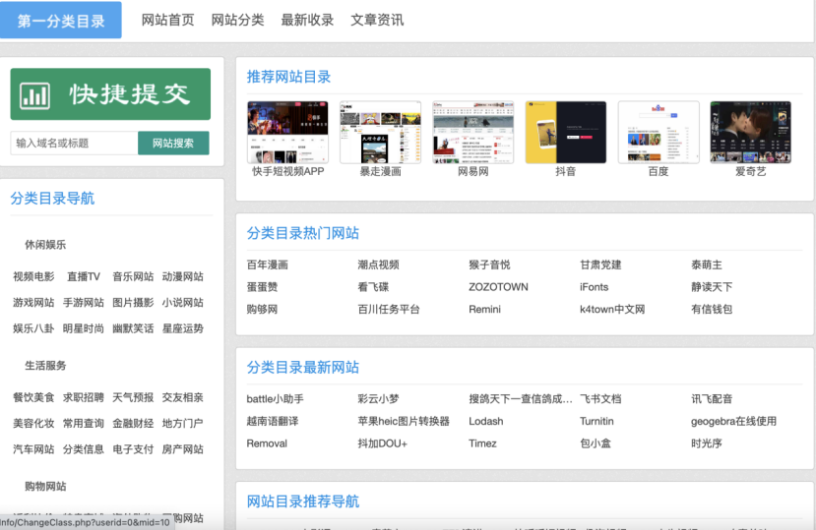
Task: Open the 潮点视频 hot site link
Action: 378,265
